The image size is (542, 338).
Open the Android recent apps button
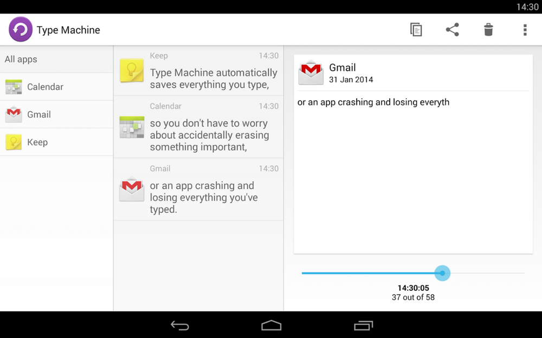(363, 325)
